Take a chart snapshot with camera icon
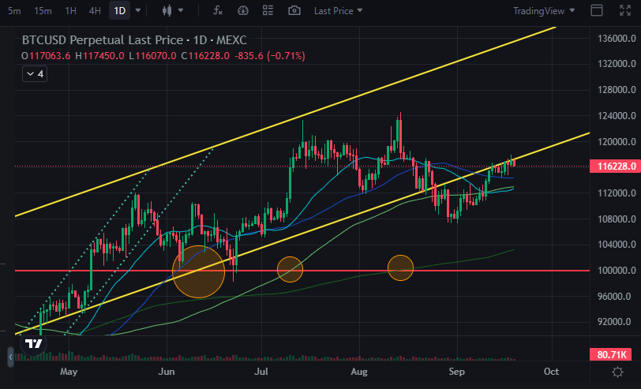The height and width of the screenshot is (389, 641). (294, 10)
